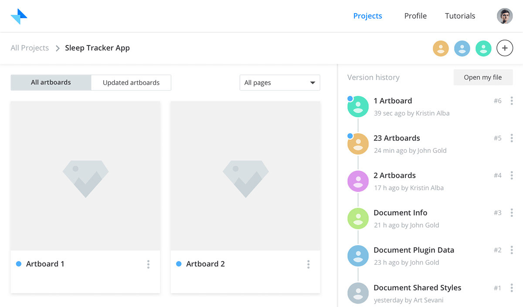Screen dimensions: 523x307
Task: Go to the Projects tab
Action: coord(367,16)
